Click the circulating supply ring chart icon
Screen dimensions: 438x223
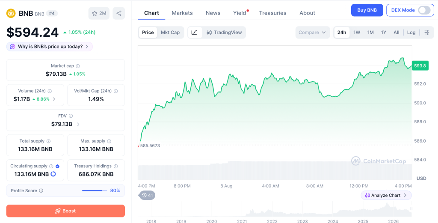click(53, 174)
